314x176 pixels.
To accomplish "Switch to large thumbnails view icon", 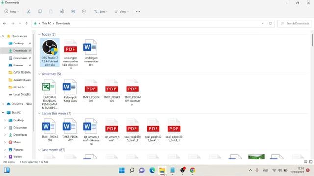I will [311, 162].
